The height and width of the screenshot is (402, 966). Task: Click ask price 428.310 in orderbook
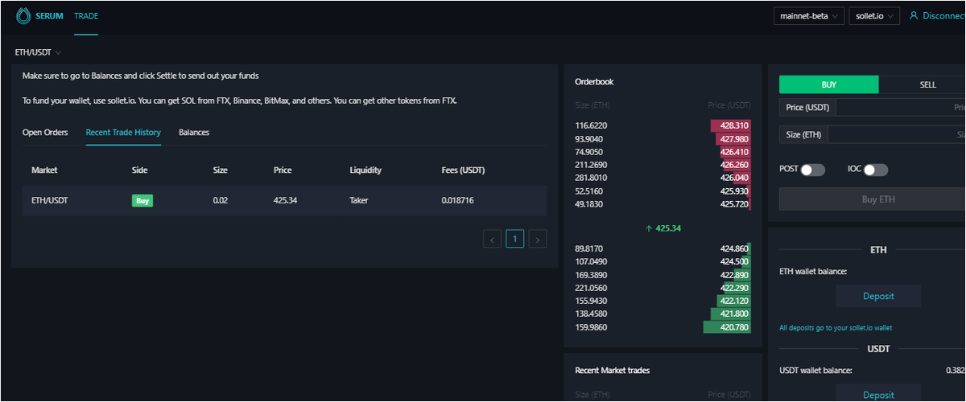[x=735, y=125]
